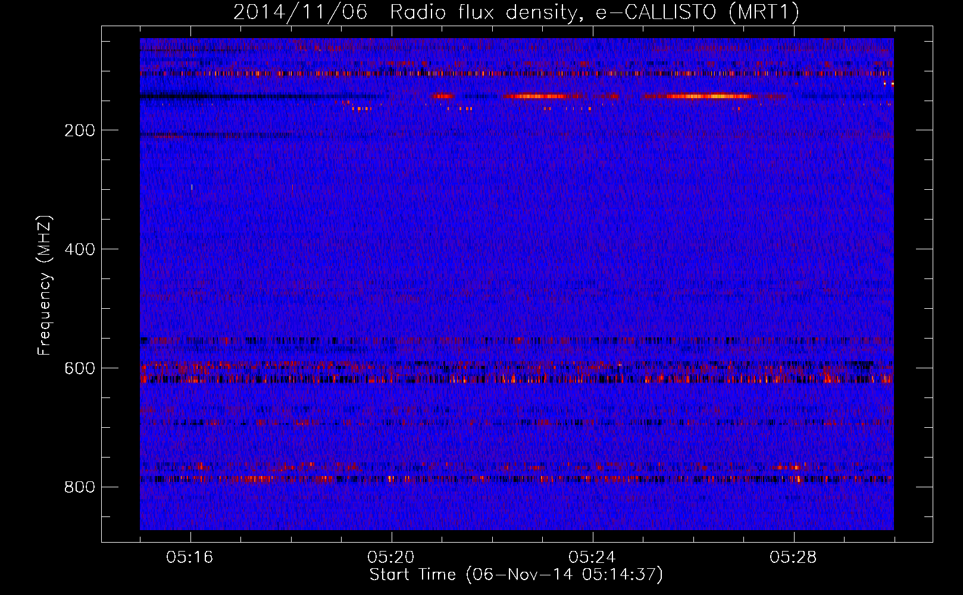Click the 05:20 time tick label

391,558
